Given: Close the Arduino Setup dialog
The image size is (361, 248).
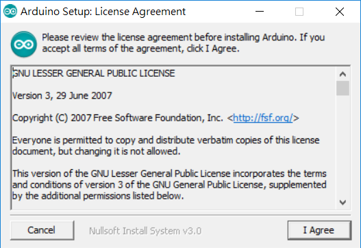Looking at the screenshot, I should (340, 11).
